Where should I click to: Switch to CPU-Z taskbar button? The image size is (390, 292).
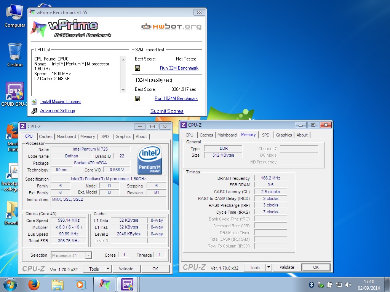(127, 284)
